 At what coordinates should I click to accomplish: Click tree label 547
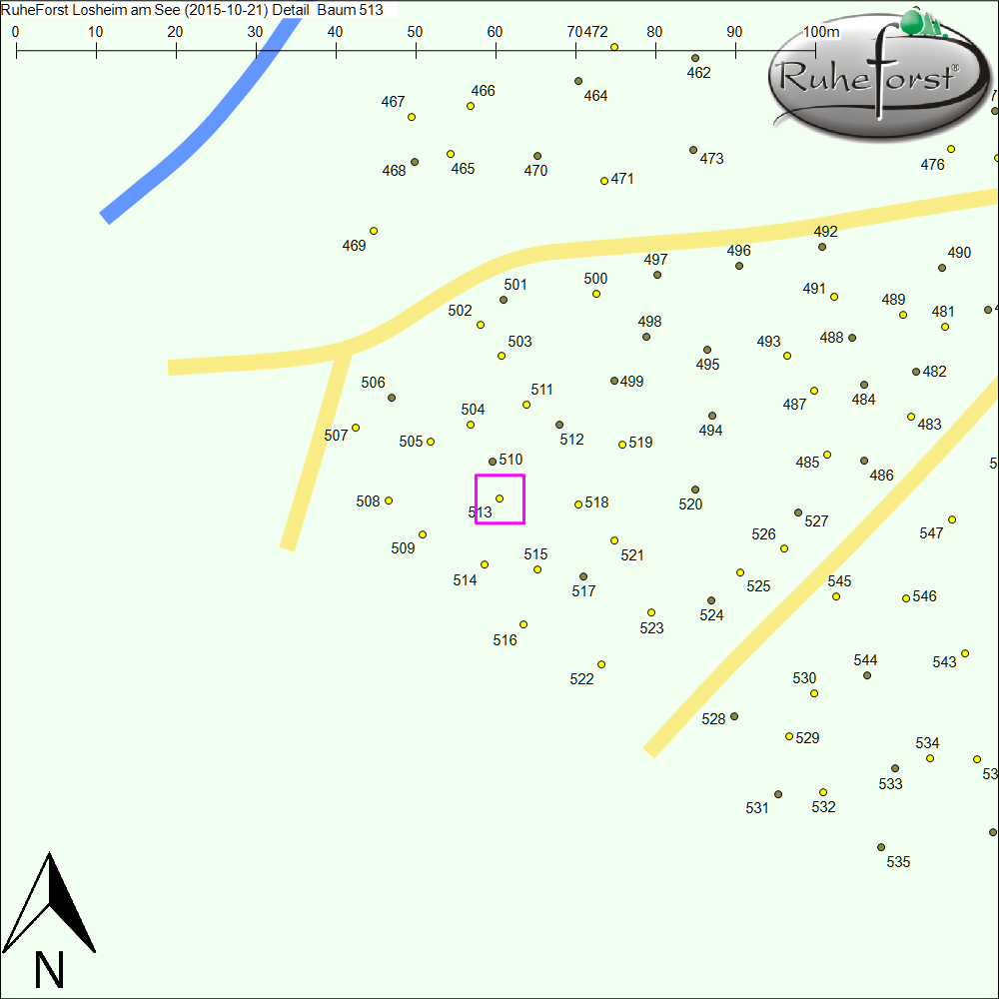tap(931, 533)
